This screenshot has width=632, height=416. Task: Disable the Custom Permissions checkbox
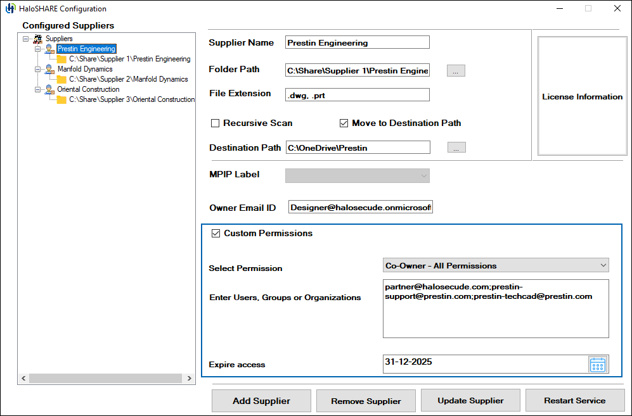[x=216, y=234]
